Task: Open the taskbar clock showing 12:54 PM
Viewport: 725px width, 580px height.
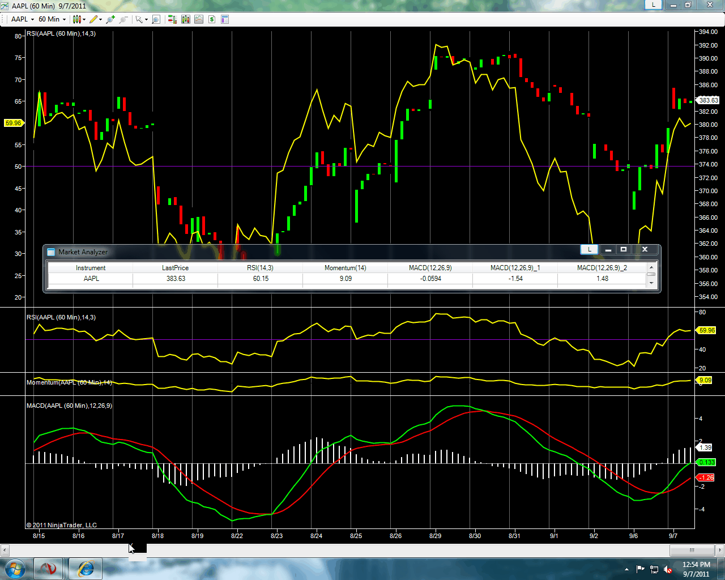Action: (696, 569)
